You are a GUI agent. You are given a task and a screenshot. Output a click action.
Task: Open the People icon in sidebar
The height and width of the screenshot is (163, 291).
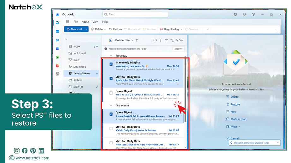(57, 40)
